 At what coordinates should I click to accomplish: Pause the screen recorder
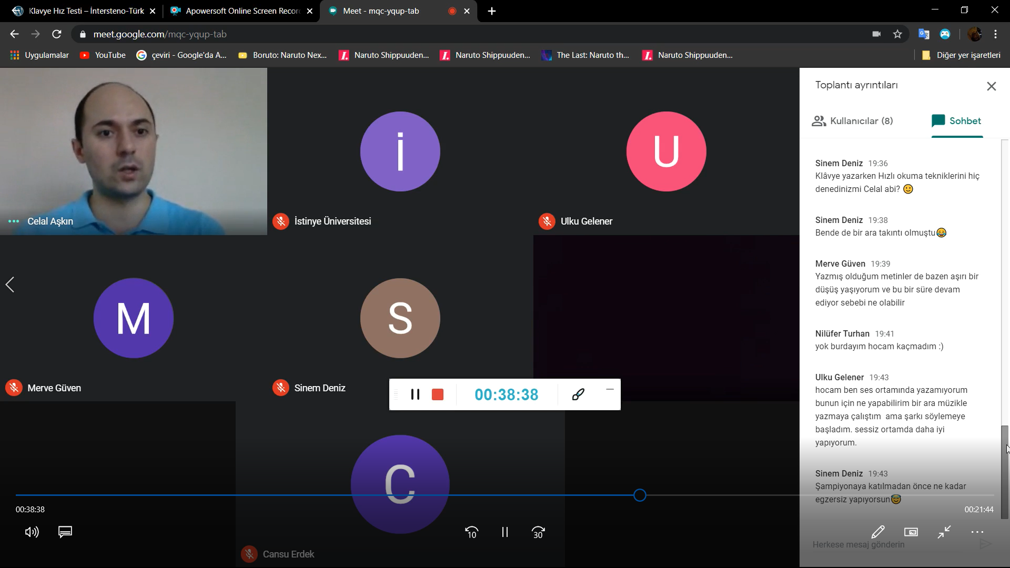[415, 394]
